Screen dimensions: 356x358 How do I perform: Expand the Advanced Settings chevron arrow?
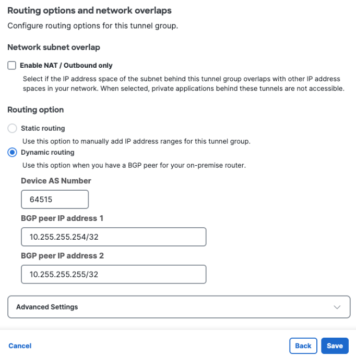tap(337, 307)
